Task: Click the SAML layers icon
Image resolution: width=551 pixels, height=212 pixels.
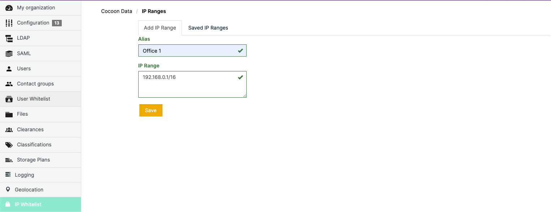Action: click(x=9, y=53)
